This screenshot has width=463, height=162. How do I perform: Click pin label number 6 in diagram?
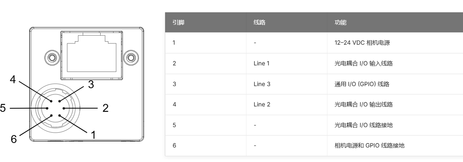pos(13,139)
